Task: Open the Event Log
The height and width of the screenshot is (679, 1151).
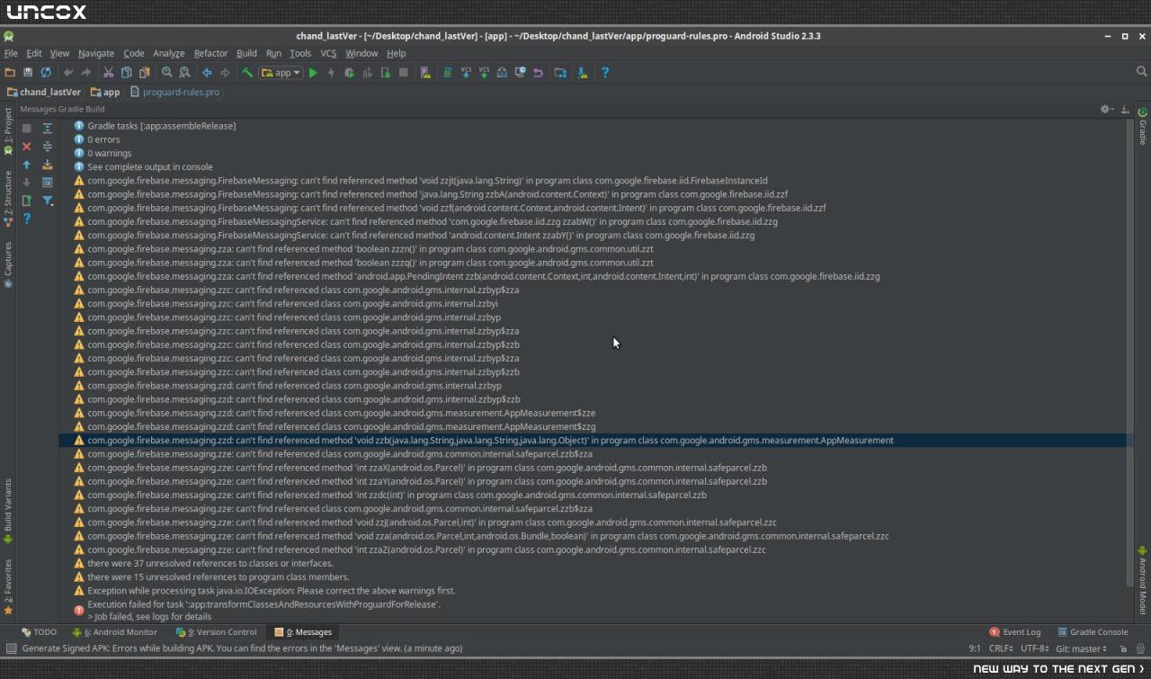Action: (1015, 632)
